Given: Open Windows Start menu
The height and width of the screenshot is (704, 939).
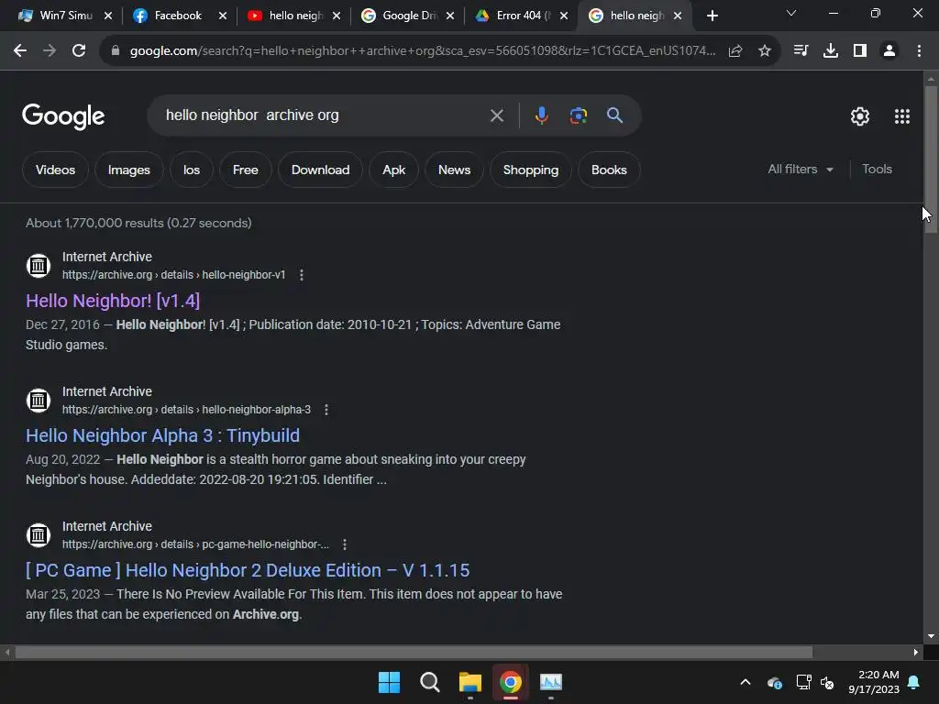Looking at the screenshot, I should tap(389, 682).
